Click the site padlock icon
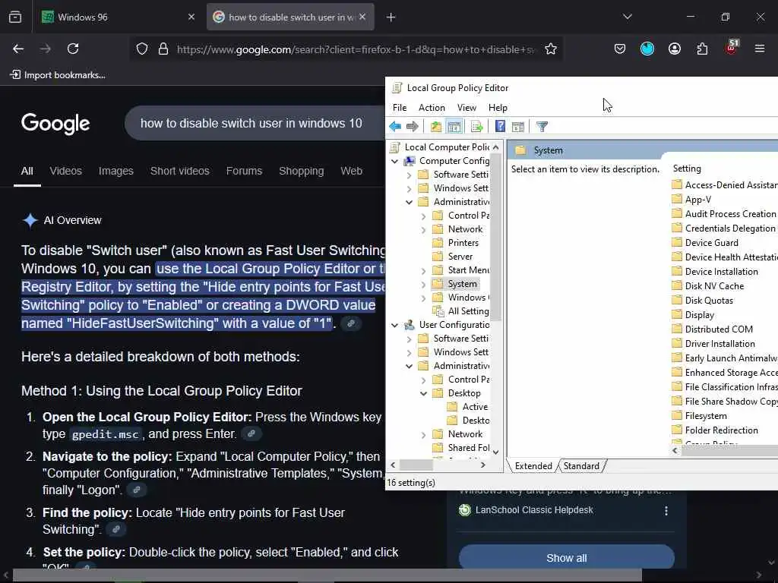This screenshot has width=778, height=583. (163, 49)
